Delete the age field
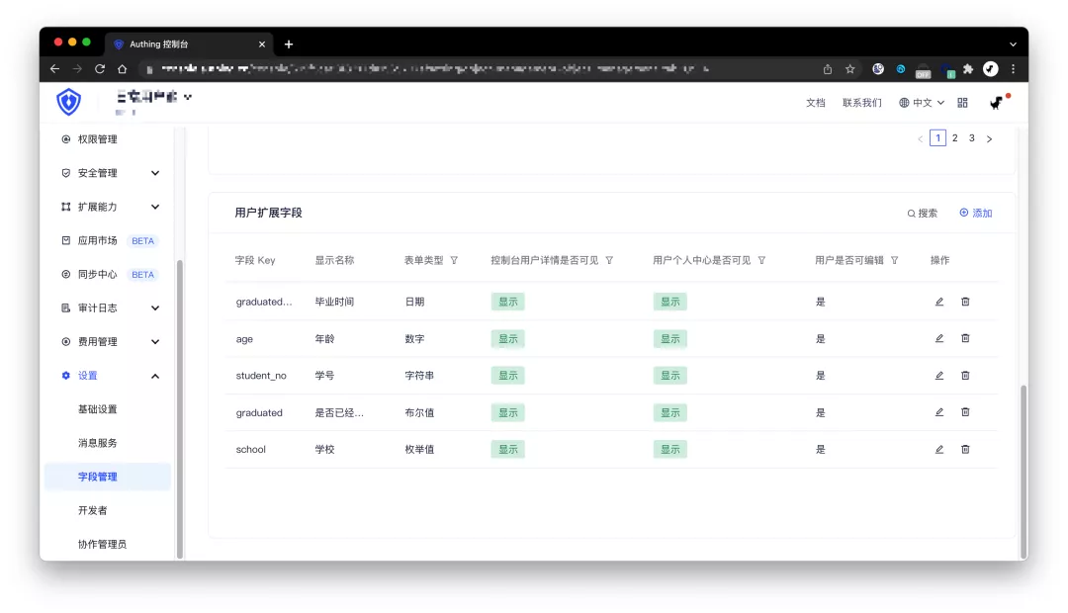Viewport: 1068px width, 613px height. (x=965, y=338)
